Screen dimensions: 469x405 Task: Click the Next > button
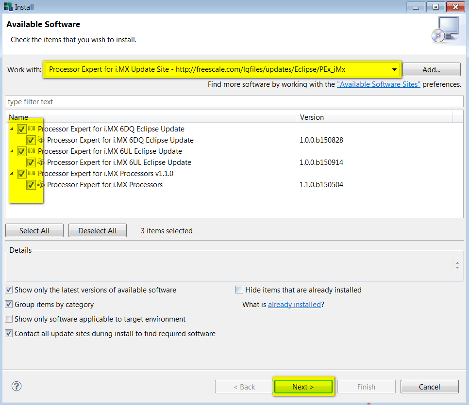[x=303, y=387]
